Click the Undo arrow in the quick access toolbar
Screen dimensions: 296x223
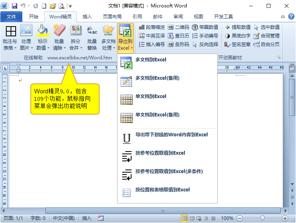[x=23, y=6]
